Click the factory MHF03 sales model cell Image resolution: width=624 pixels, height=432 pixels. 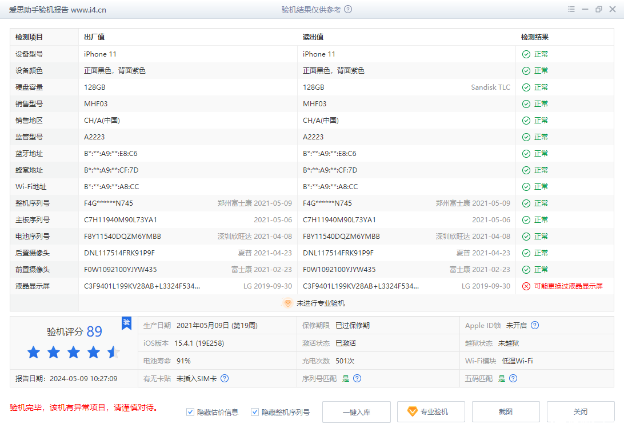pos(96,104)
